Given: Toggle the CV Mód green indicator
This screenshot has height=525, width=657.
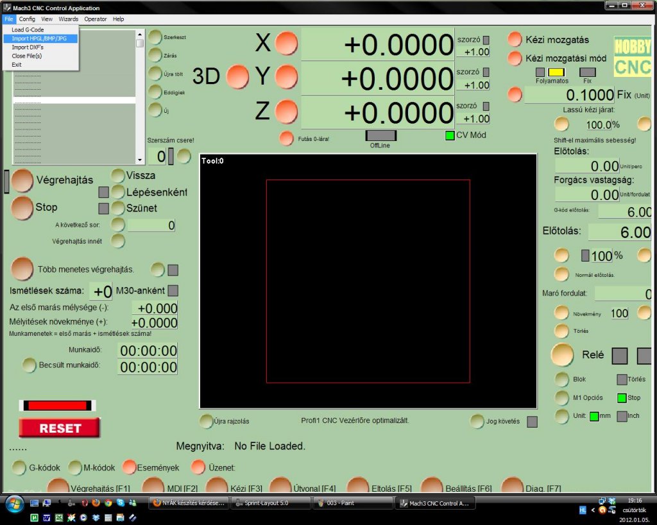Looking at the screenshot, I should 450,135.
